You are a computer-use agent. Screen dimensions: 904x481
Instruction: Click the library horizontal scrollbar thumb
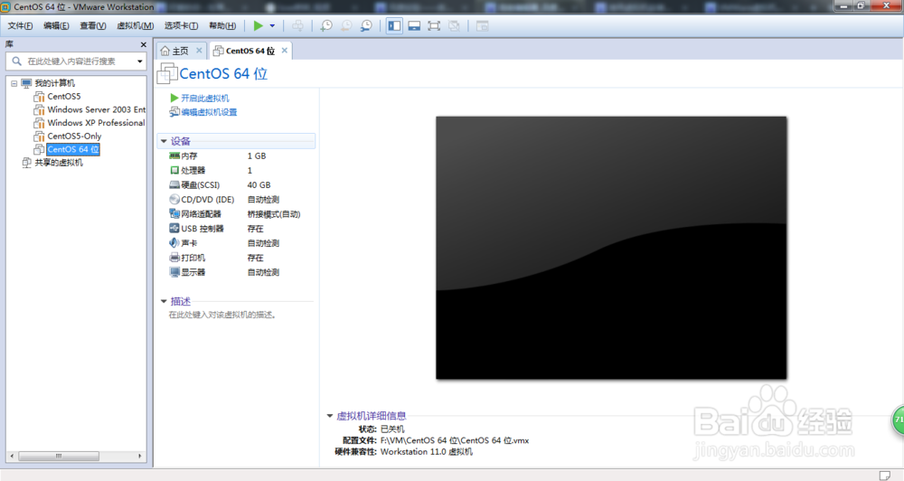(59, 456)
